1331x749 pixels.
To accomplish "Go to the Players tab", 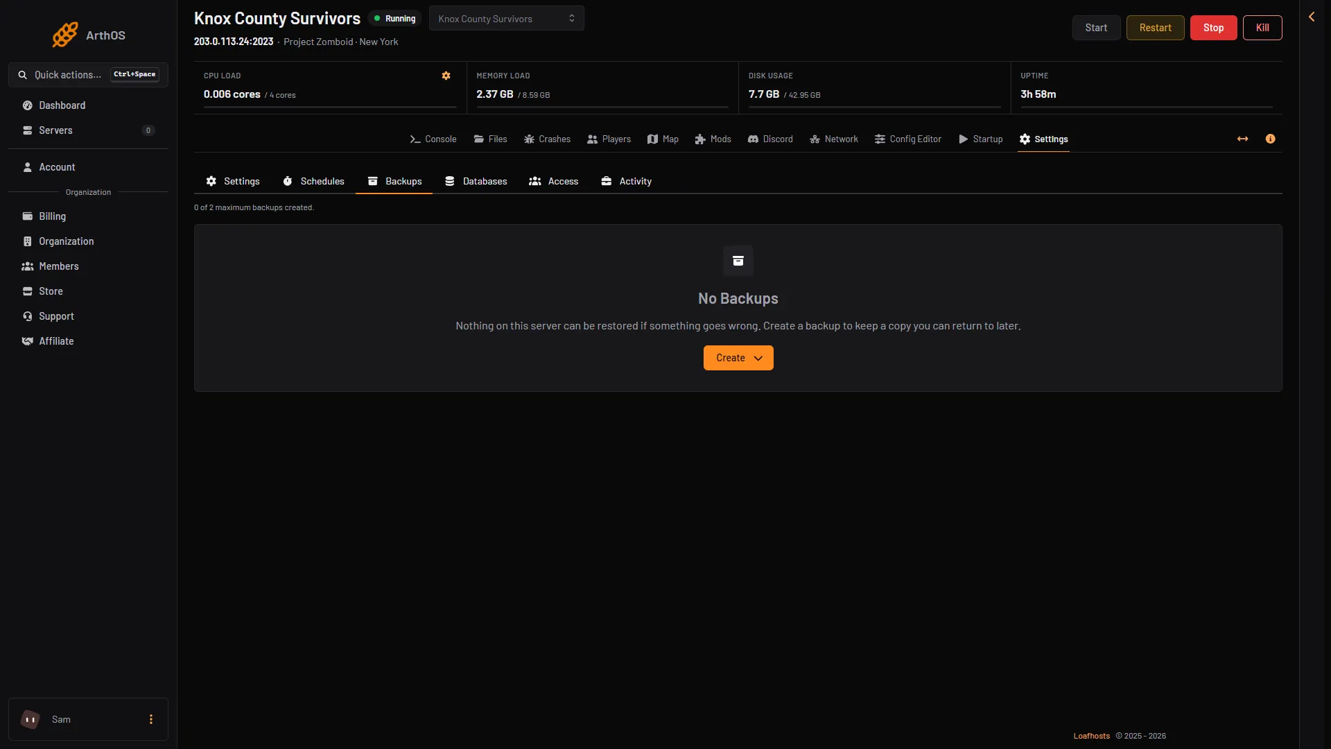I will 609,139.
